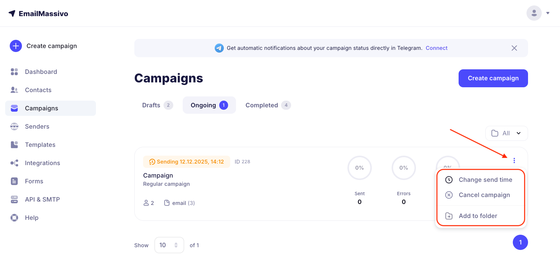Screen dimensions: 560x263
Task: Open the All folders filter dropdown
Action: (x=506, y=133)
